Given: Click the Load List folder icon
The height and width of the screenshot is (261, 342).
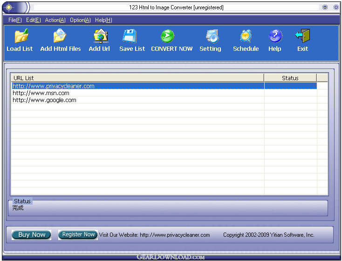Looking at the screenshot, I should (21, 36).
